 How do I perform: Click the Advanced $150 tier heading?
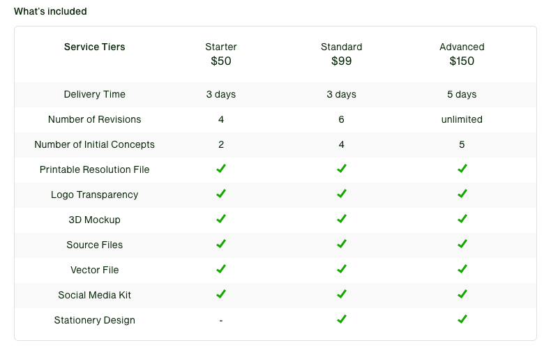pyautogui.click(x=462, y=54)
